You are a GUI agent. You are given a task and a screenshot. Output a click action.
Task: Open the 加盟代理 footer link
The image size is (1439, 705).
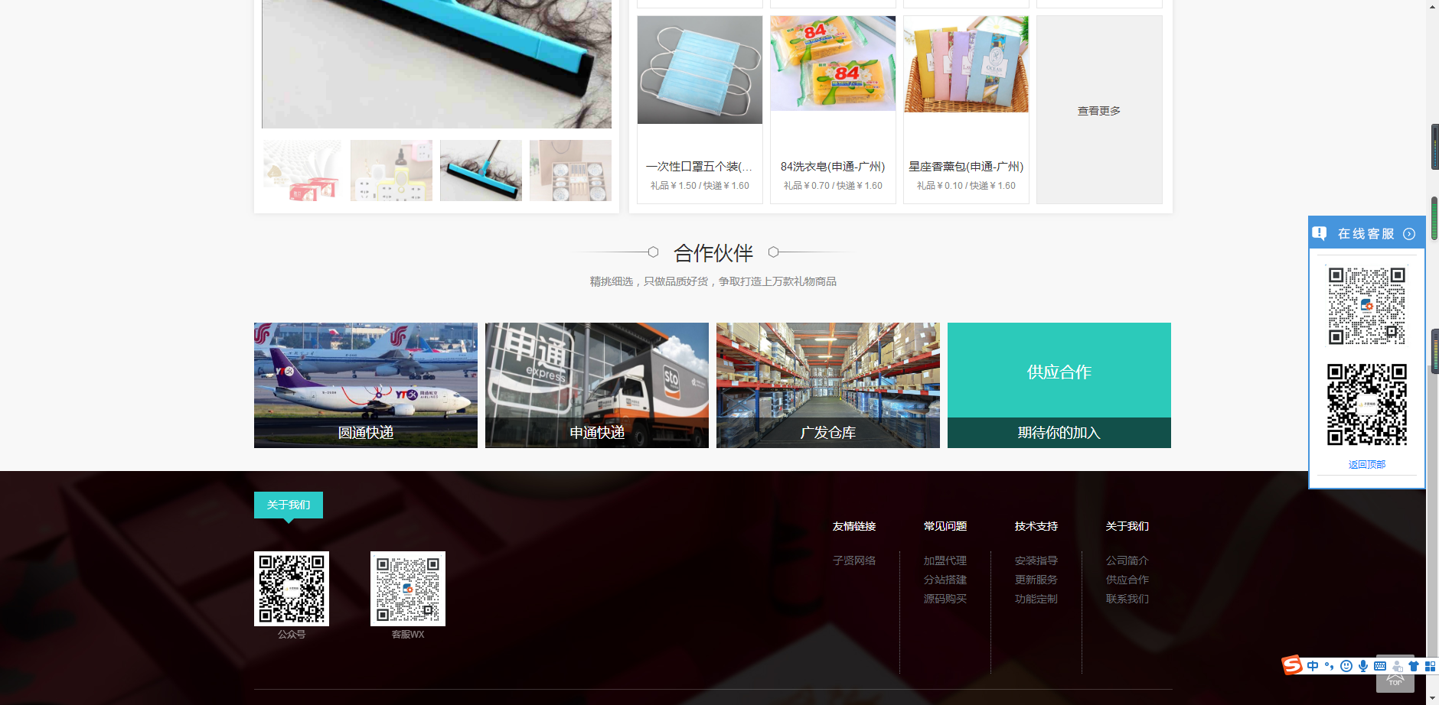tap(945, 560)
